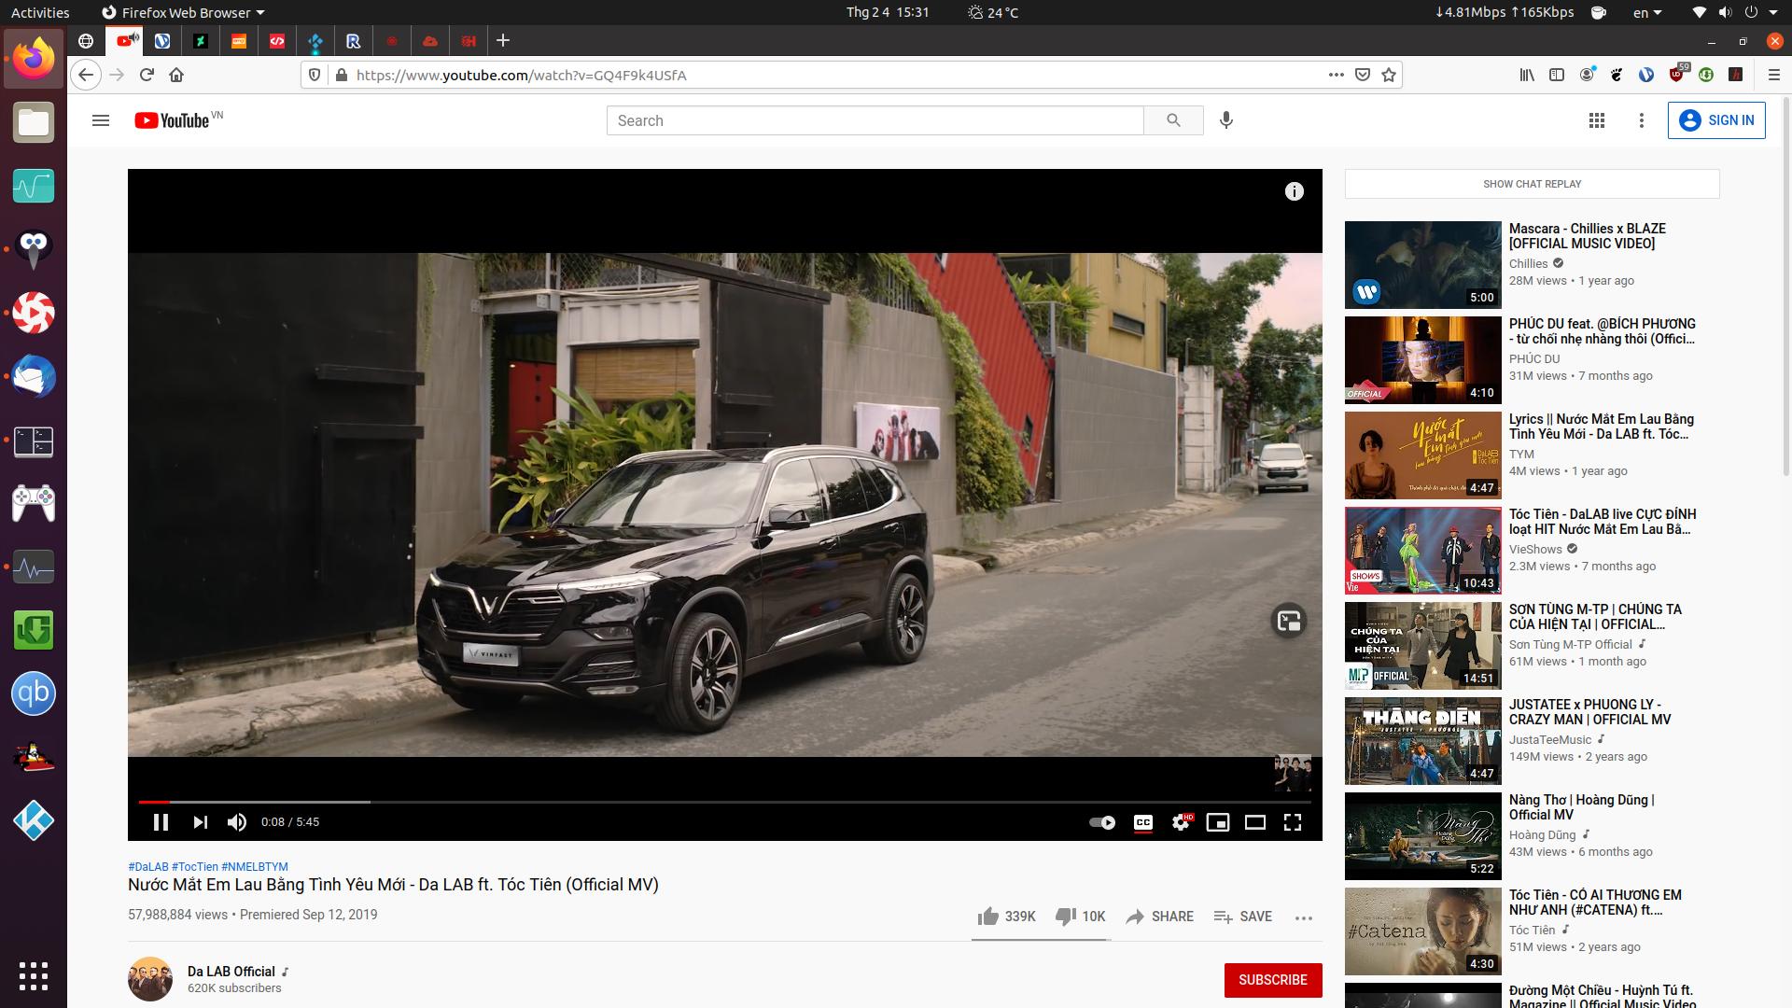Show the video info card icon
Image resolution: width=1792 pixels, height=1008 pixels.
click(1294, 191)
